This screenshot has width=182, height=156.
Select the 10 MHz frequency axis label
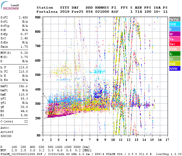[113, 140]
